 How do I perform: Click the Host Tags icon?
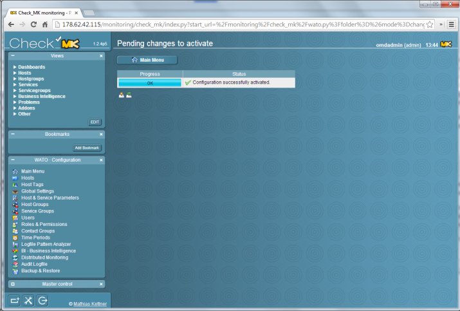[x=15, y=185]
